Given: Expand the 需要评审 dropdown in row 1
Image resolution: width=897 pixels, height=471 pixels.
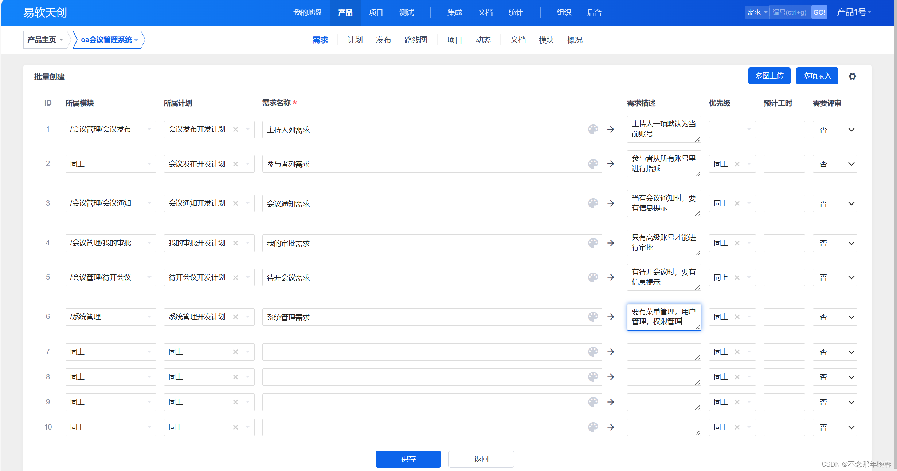Looking at the screenshot, I should point(835,130).
